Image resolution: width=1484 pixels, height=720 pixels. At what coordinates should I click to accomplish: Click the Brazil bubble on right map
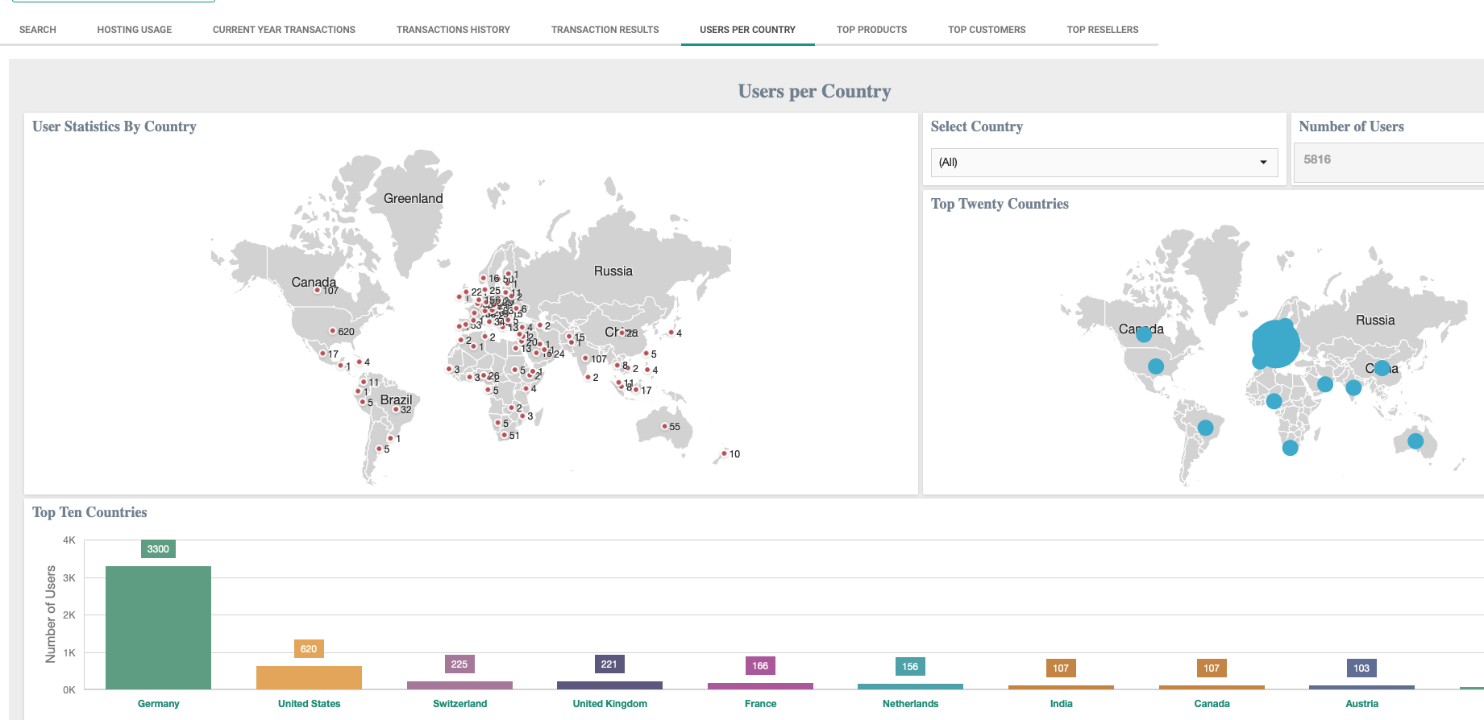pos(1205,428)
